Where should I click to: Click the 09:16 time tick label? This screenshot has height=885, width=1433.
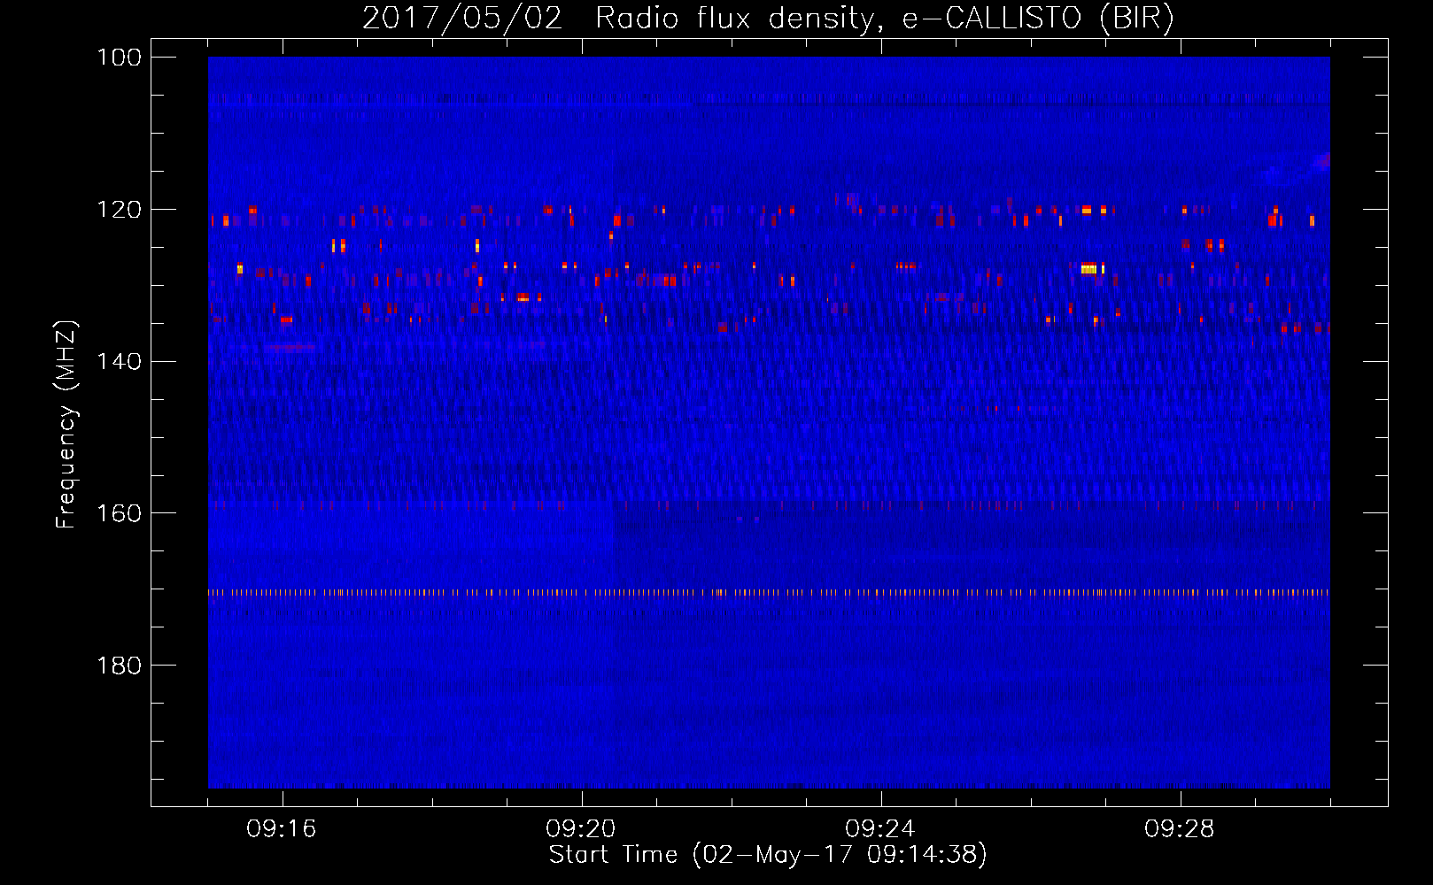coord(282,829)
